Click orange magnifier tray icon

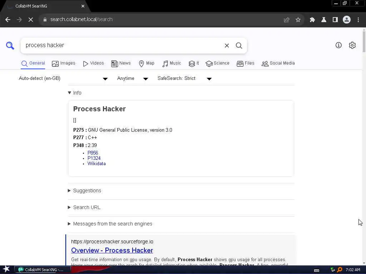(x=340, y=270)
